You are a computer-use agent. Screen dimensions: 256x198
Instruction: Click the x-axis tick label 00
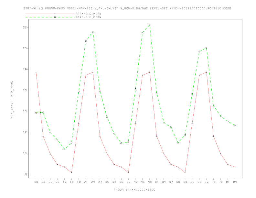point(36,182)
